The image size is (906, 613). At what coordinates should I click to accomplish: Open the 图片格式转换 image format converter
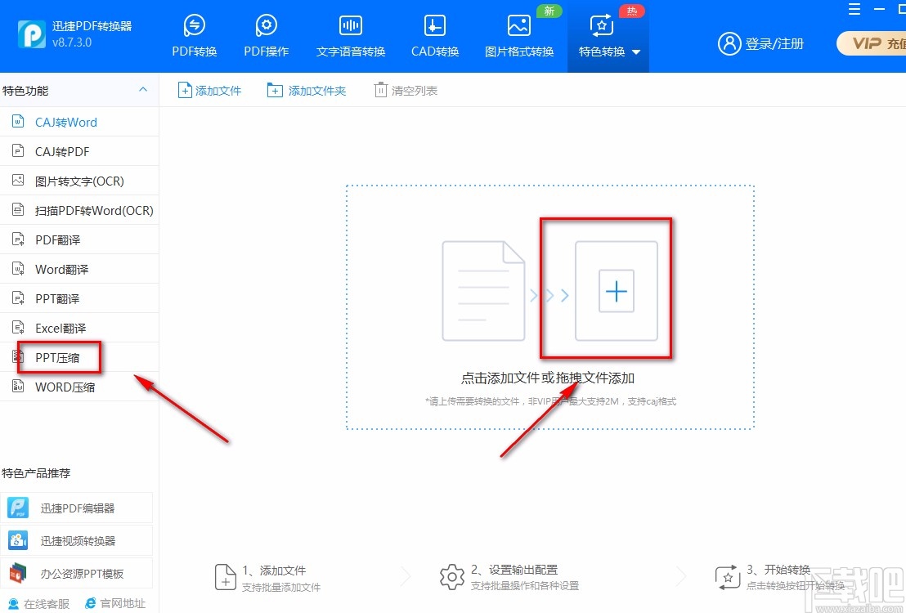point(518,34)
